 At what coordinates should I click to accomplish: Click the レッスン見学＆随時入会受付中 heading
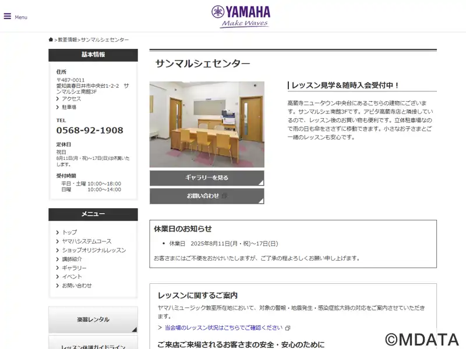(345, 86)
